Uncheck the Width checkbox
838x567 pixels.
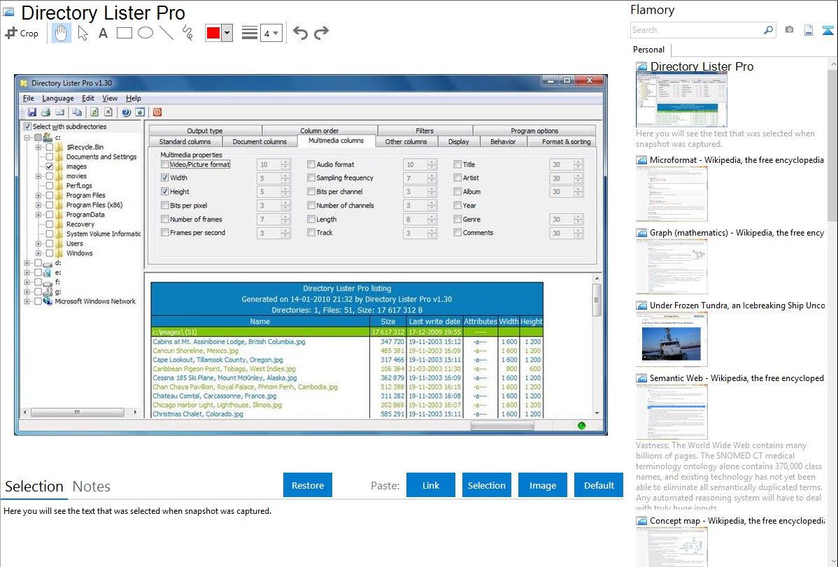[165, 178]
